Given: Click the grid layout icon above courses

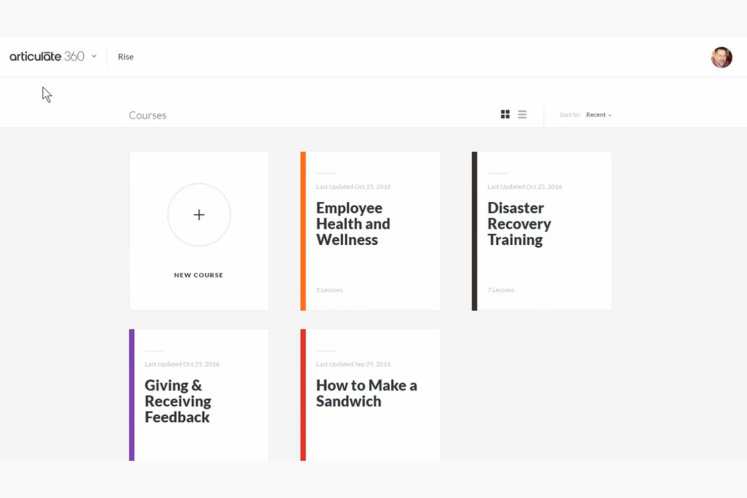Looking at the screenshot, I should (x=505, y=114).
